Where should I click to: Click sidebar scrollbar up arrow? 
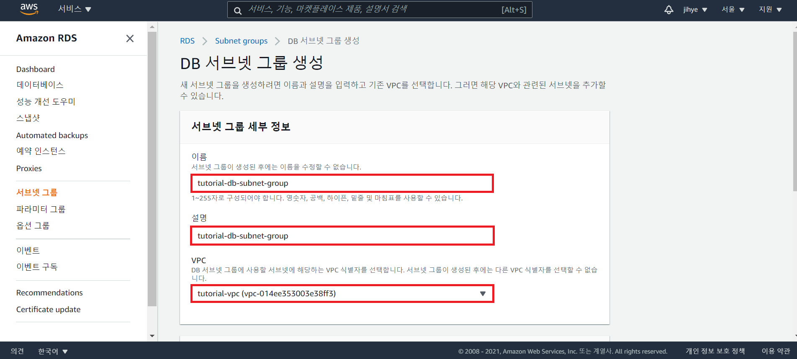pyautogui.click(x=152, y=27)
